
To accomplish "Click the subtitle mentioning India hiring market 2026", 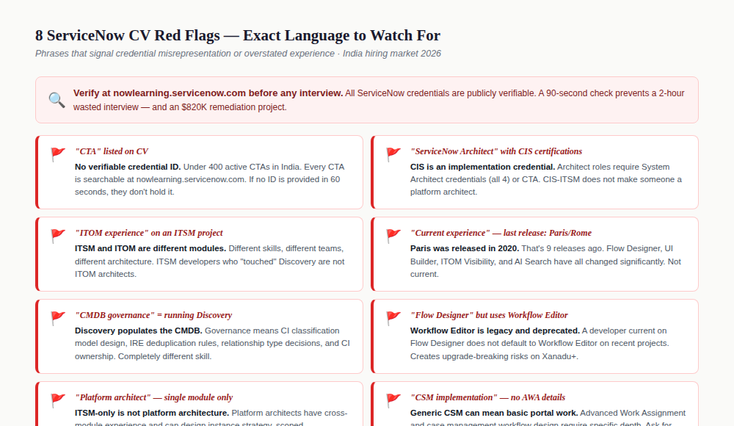I will point(238,54).
